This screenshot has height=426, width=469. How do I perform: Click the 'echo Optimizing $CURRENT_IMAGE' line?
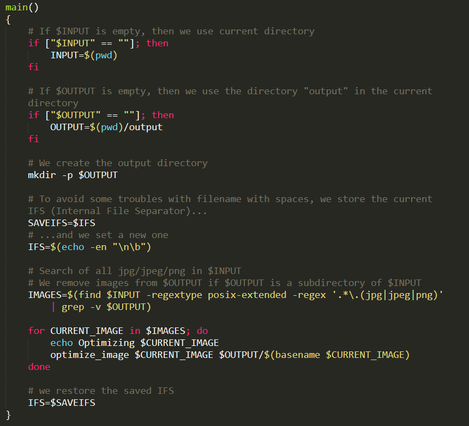tap(134, 343)
